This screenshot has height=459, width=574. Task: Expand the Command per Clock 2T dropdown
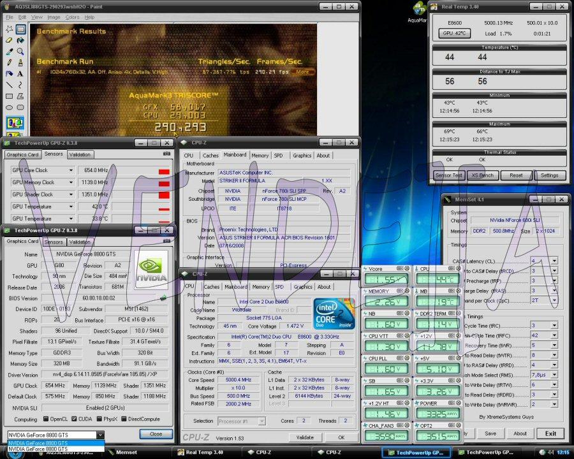554,300
